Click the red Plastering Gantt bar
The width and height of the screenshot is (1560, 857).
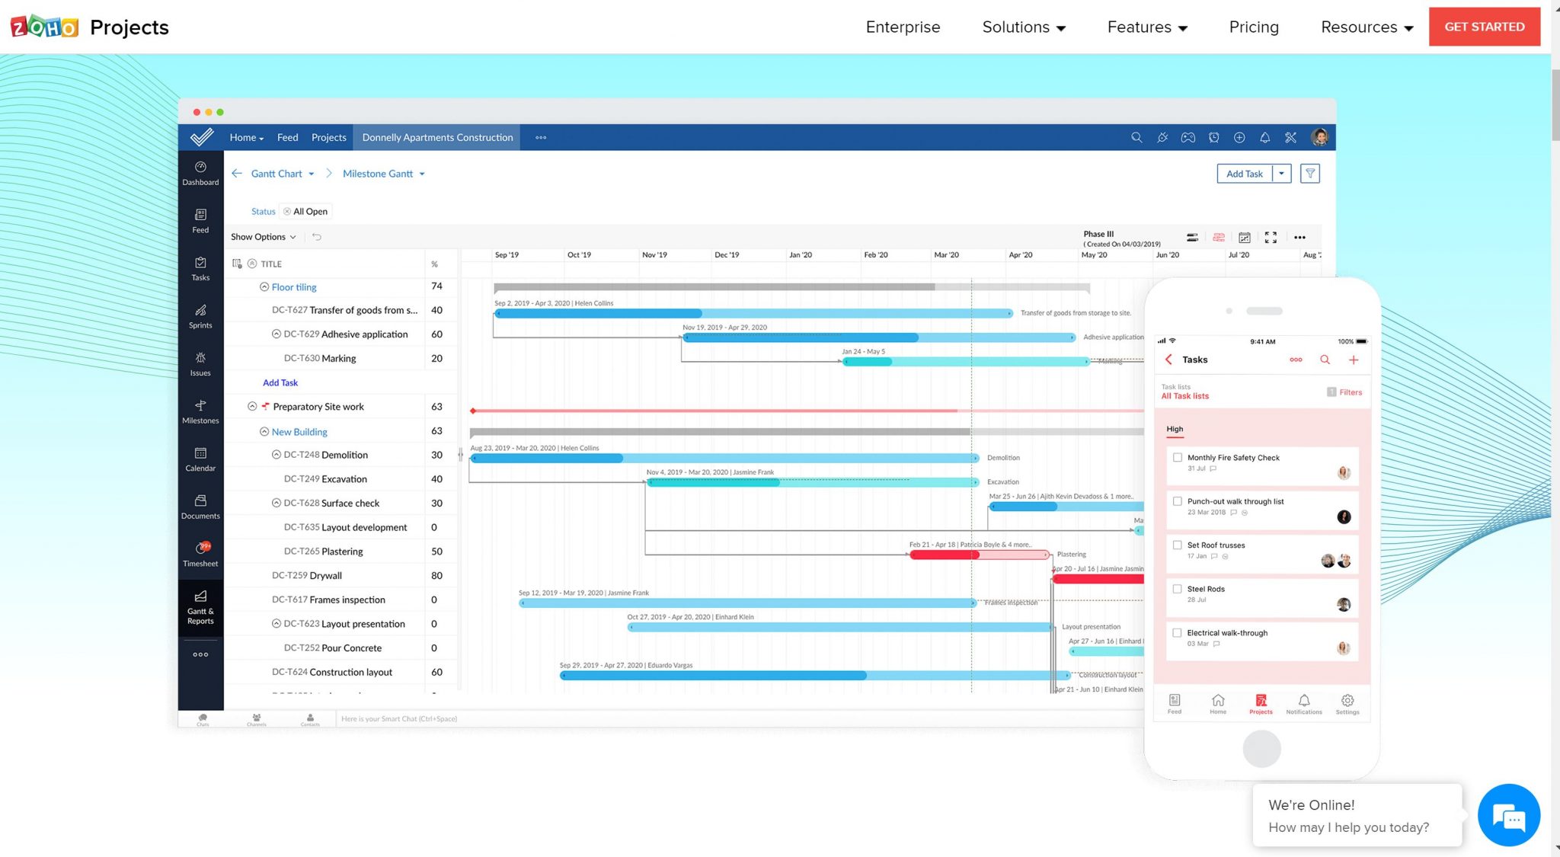(x=979, y=555)
